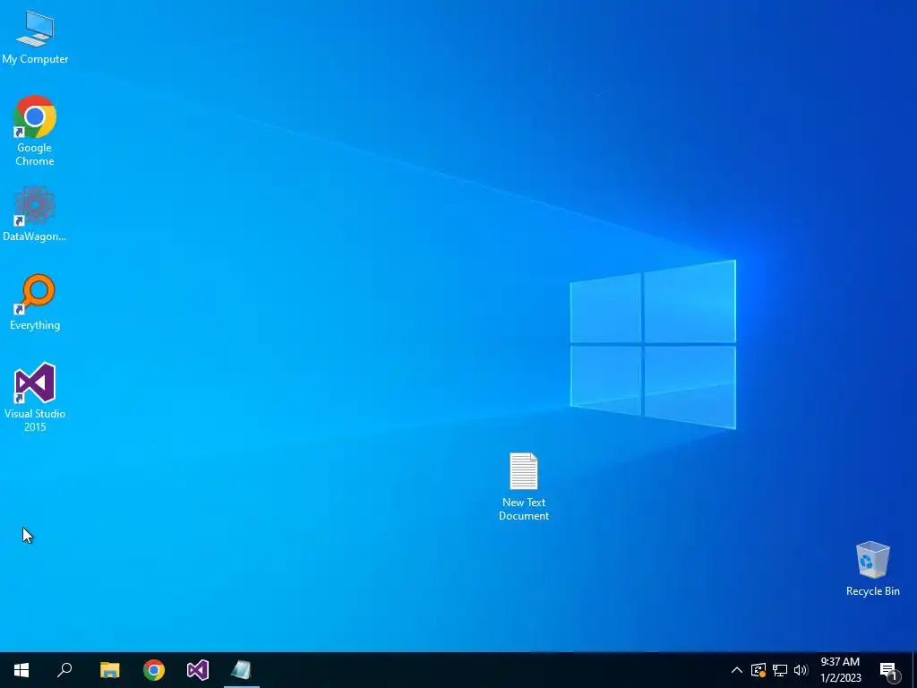Open the tray icon with the orange dot
This screenshot has height=688, width=917.
pos(758,670)
